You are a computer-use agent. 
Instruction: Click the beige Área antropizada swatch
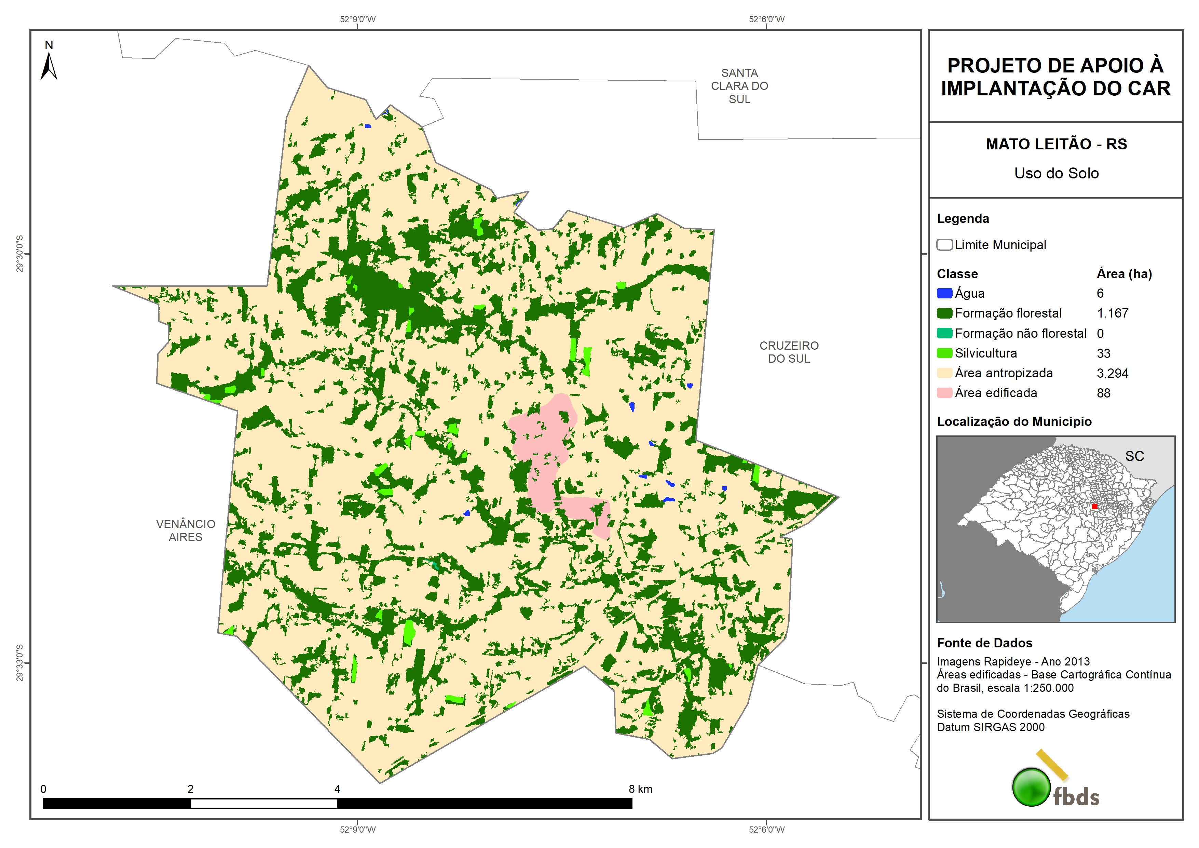pos(944,373)
